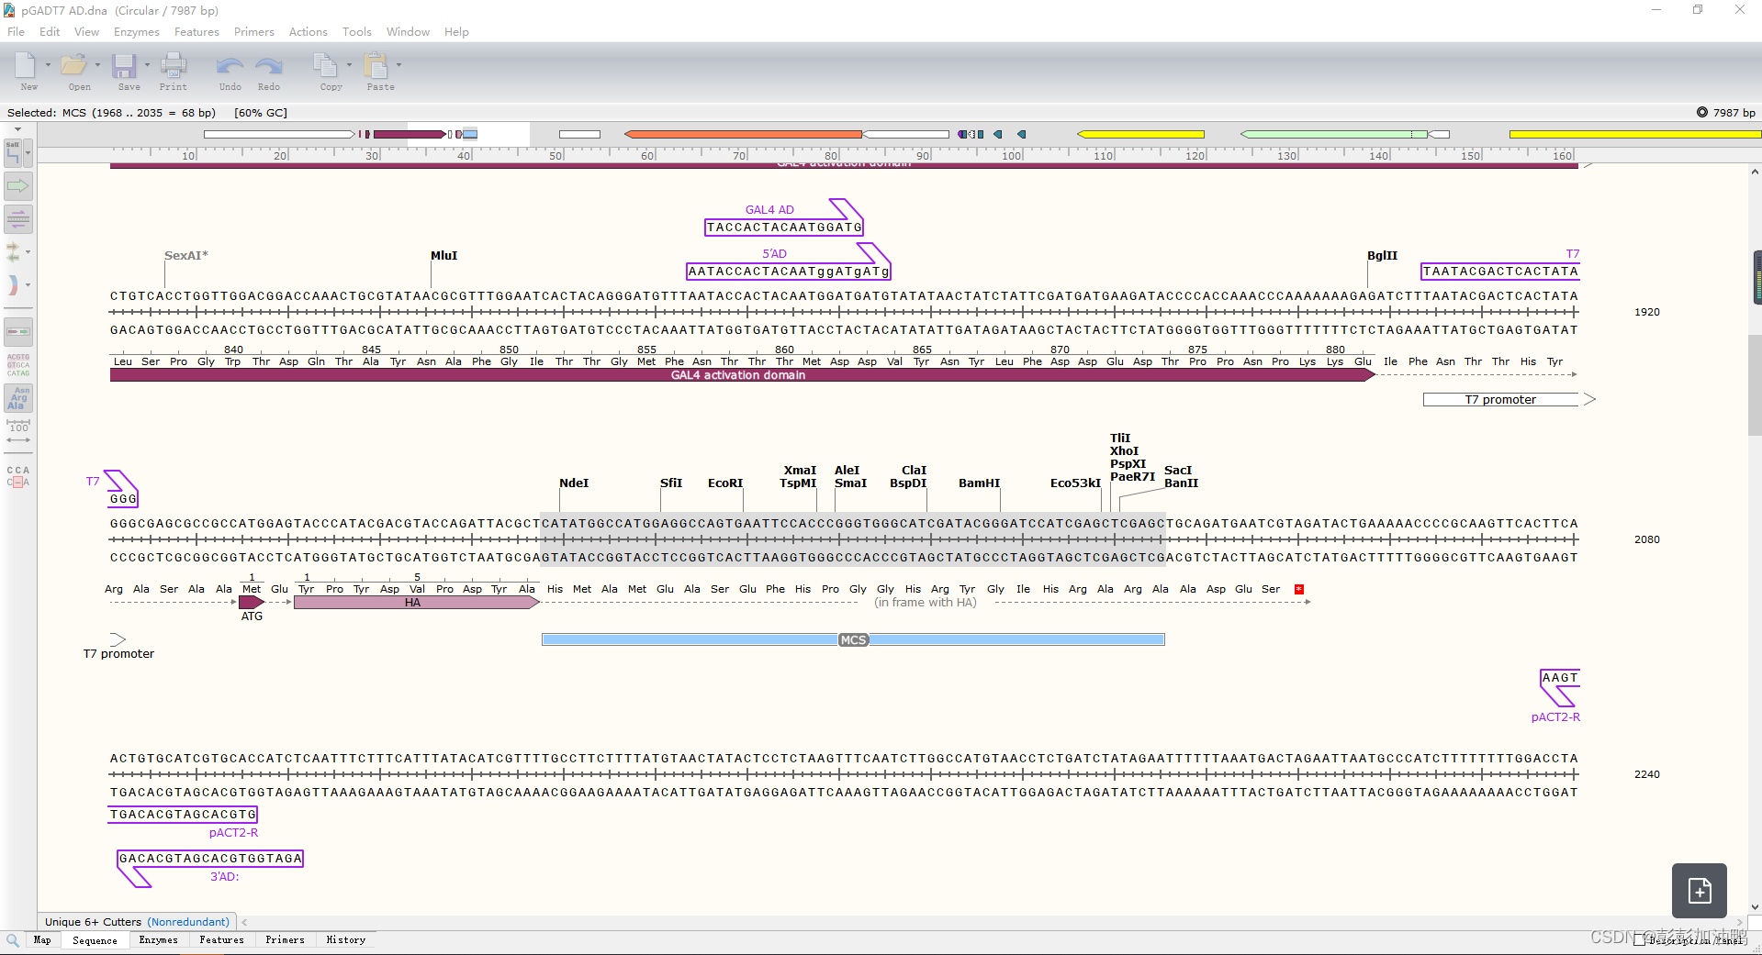
Task: Check the Description Panel checkbox
Action: (1639, 939)
